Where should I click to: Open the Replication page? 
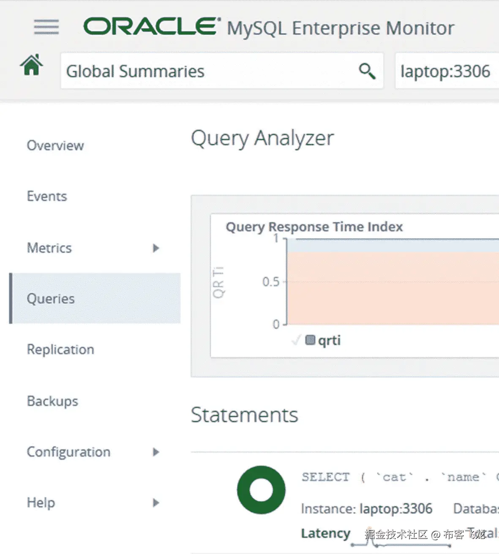pos(60,349)
